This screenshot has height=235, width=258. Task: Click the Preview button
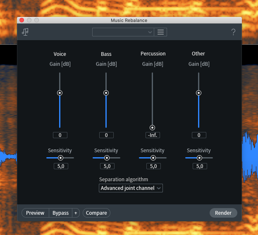(35, 213)
